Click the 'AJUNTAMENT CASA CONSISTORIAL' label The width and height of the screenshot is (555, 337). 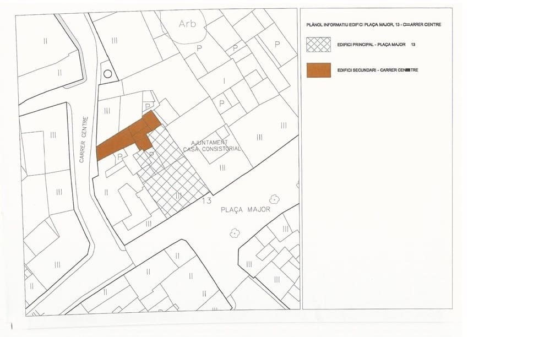pyautogui.click(x=212, y=146)
